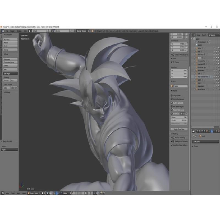This screenshot has height=220, width=220.
Task: Open the Object menu in viewport header
Action: point(24,193)
